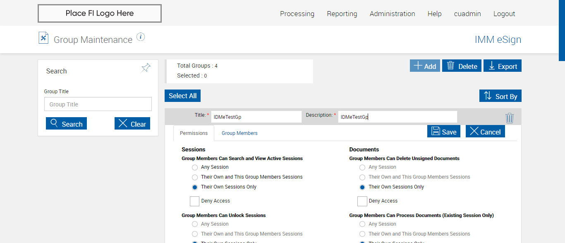Viewport: 565px width, 243px height.
Task: Open the Reporting menu
Action: click(x=342, y=14)
